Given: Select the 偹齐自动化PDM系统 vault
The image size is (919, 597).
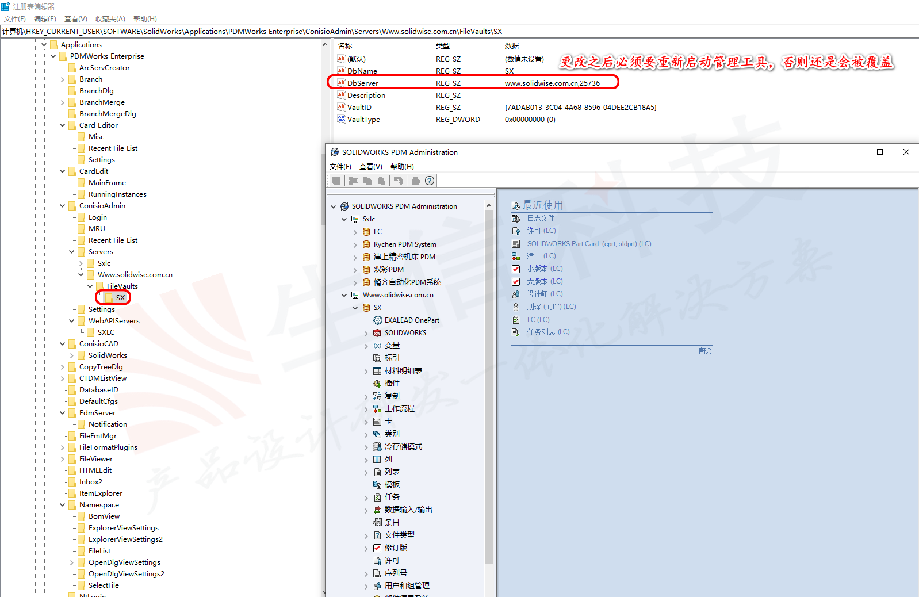Looking at the screenshot, I should point(407,282).
